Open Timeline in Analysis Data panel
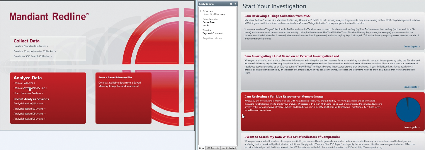The image size is (425, 150). (207, 30)
